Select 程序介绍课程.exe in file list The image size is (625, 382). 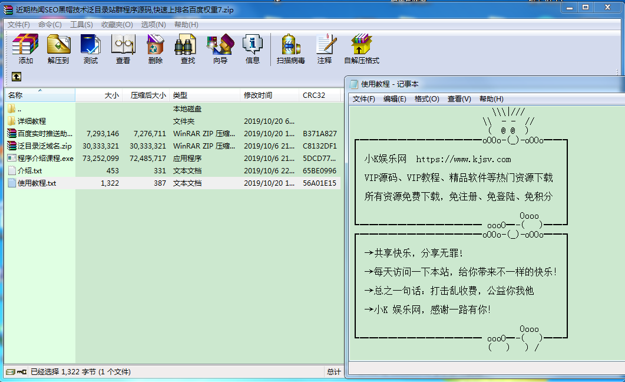pyautogui.click(x=40, y=159)
